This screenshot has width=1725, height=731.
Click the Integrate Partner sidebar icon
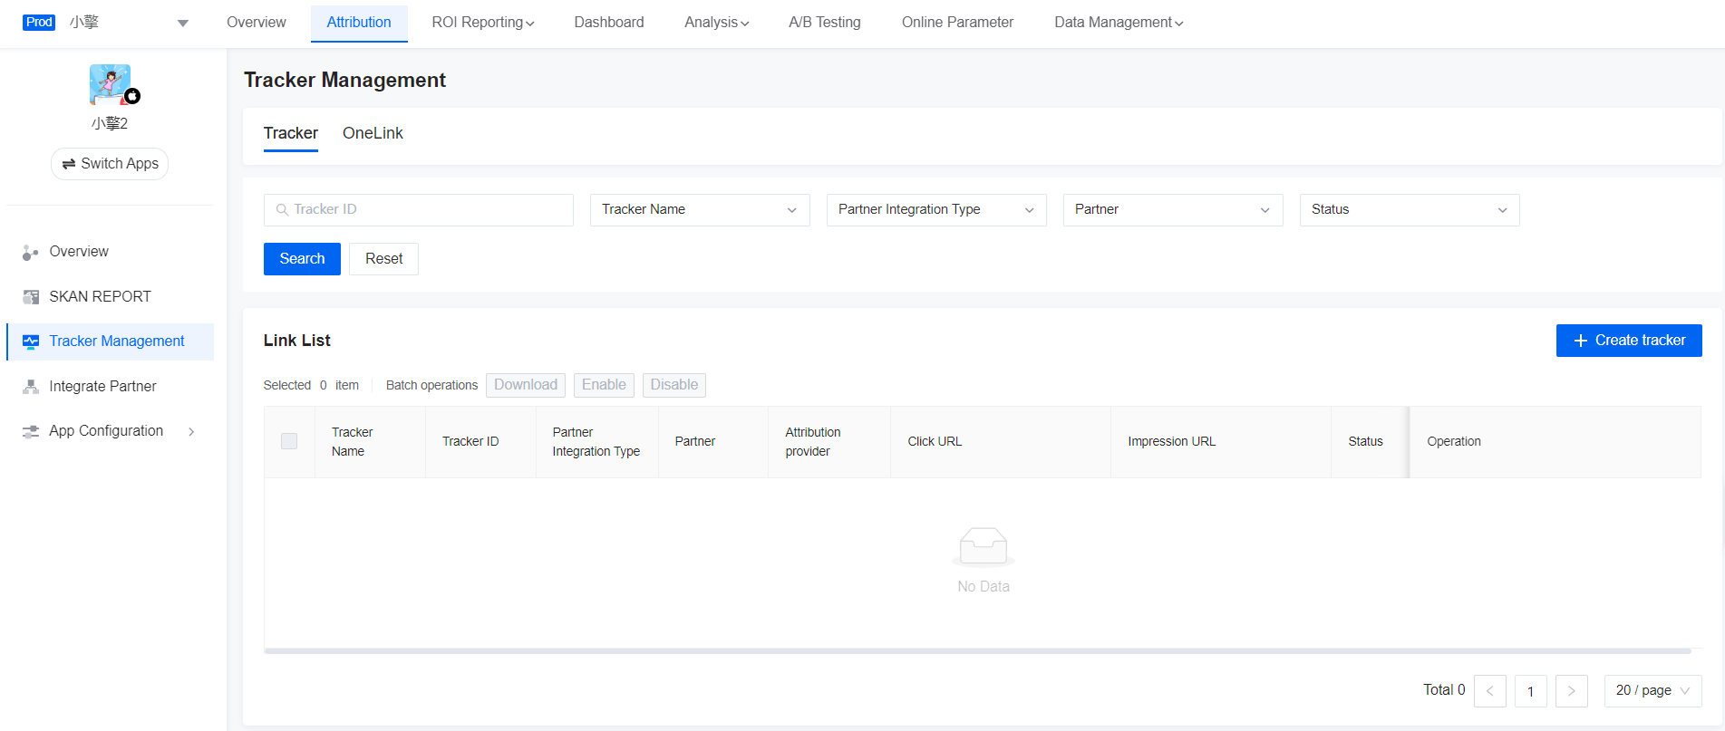(31, 387)
